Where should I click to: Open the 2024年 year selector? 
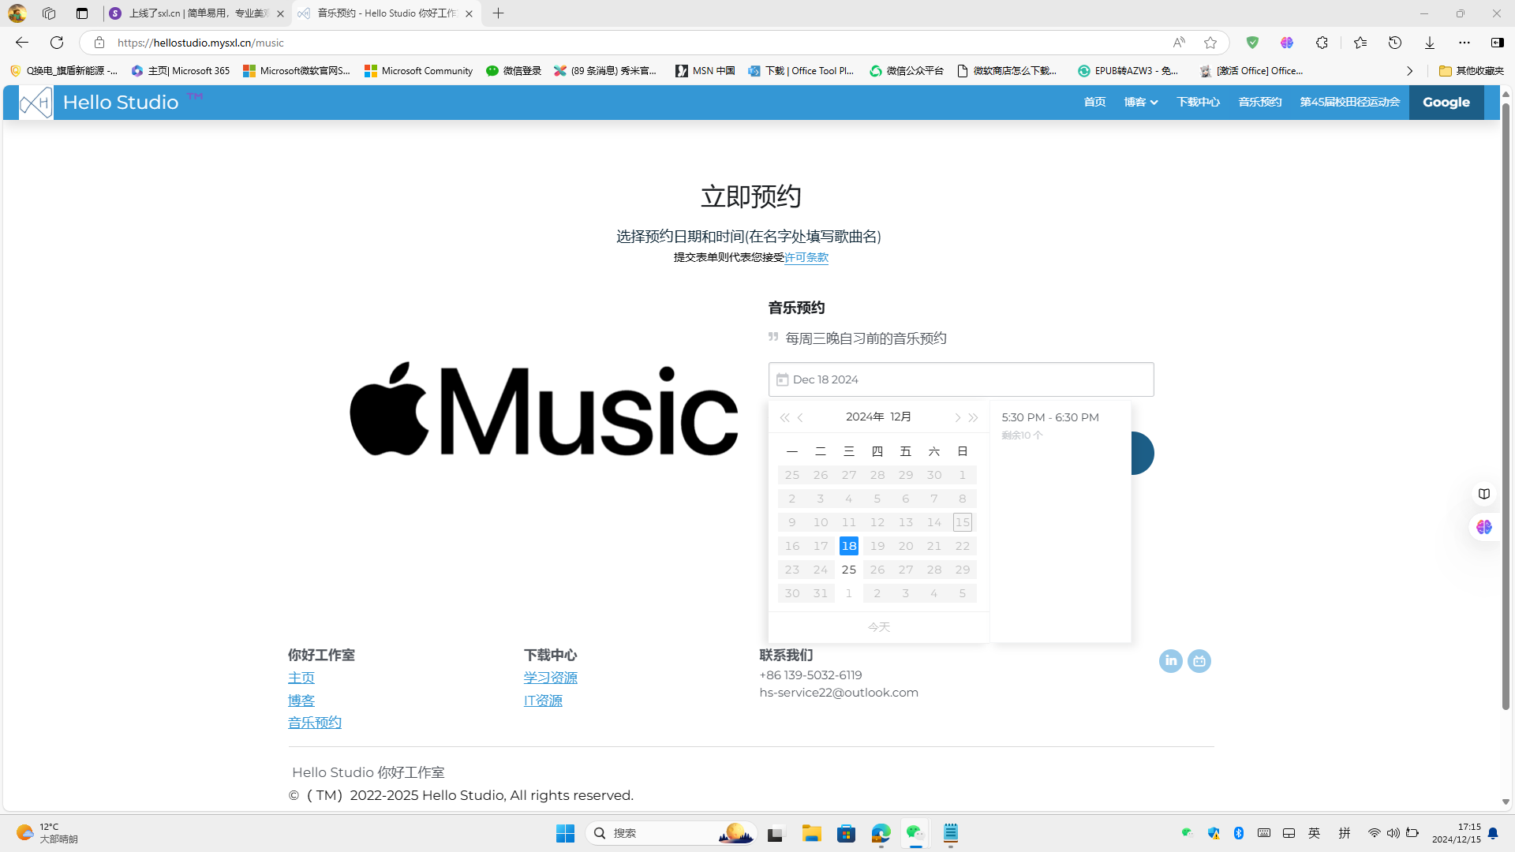click(865, 417)
